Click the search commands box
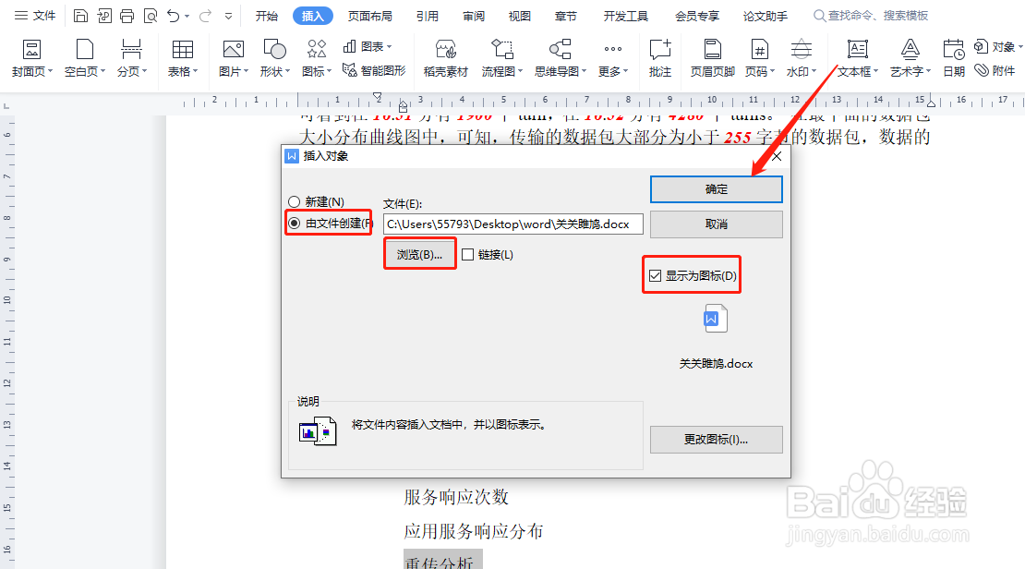Screen dimensions: 1025x569 [x=871, y=15]
